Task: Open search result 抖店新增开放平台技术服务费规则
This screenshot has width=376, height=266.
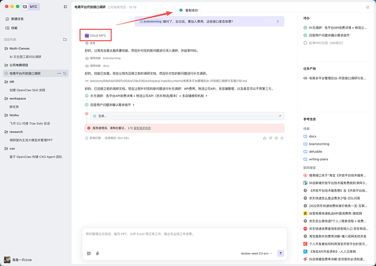Action: click(x=335, y=183)
